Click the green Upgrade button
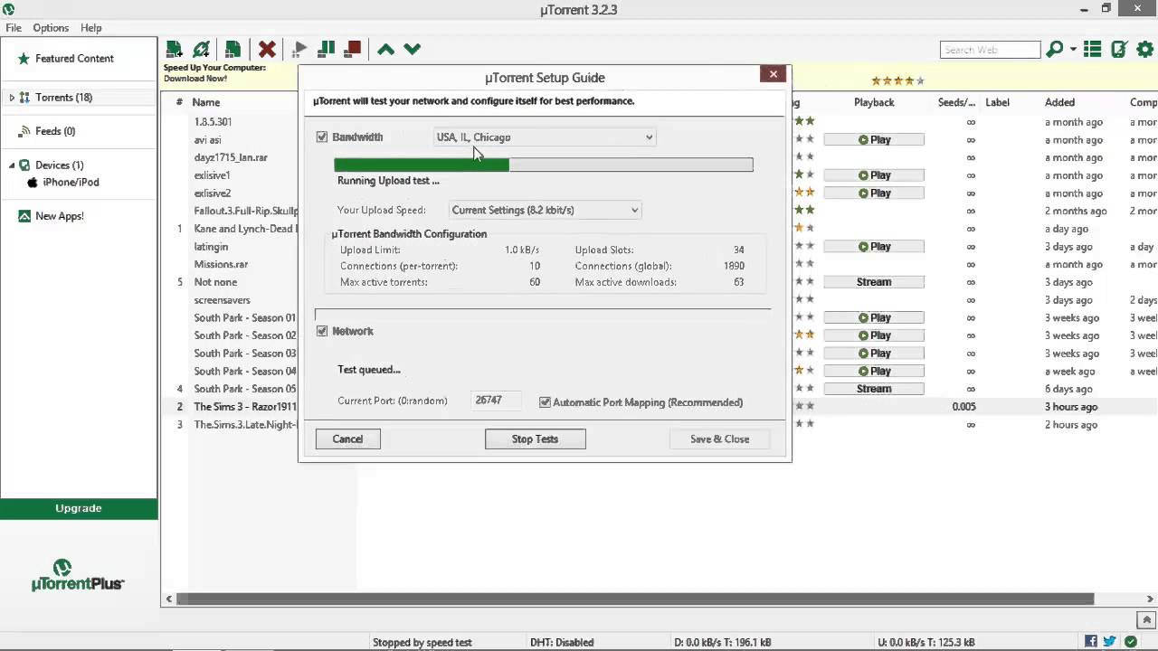The image size is (1158, 651). pyautogui.click(x=79, y=508)
